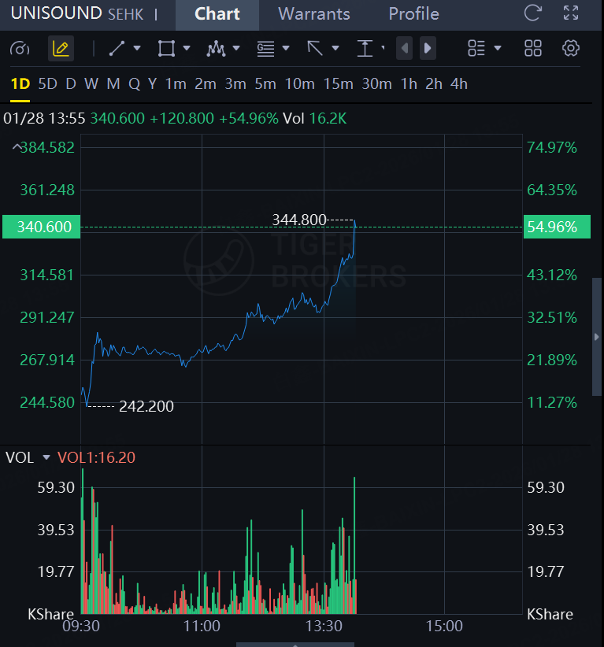This screenshot has width=604, height=647.
Task: Switch to the Profile tab
Action: coord(413,14)
